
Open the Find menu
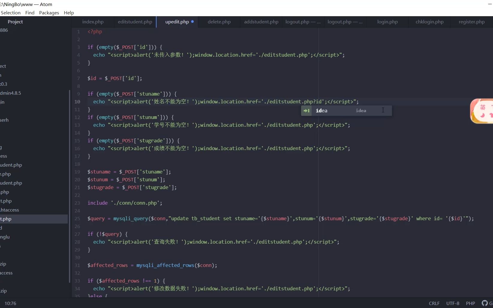point(29,13)
